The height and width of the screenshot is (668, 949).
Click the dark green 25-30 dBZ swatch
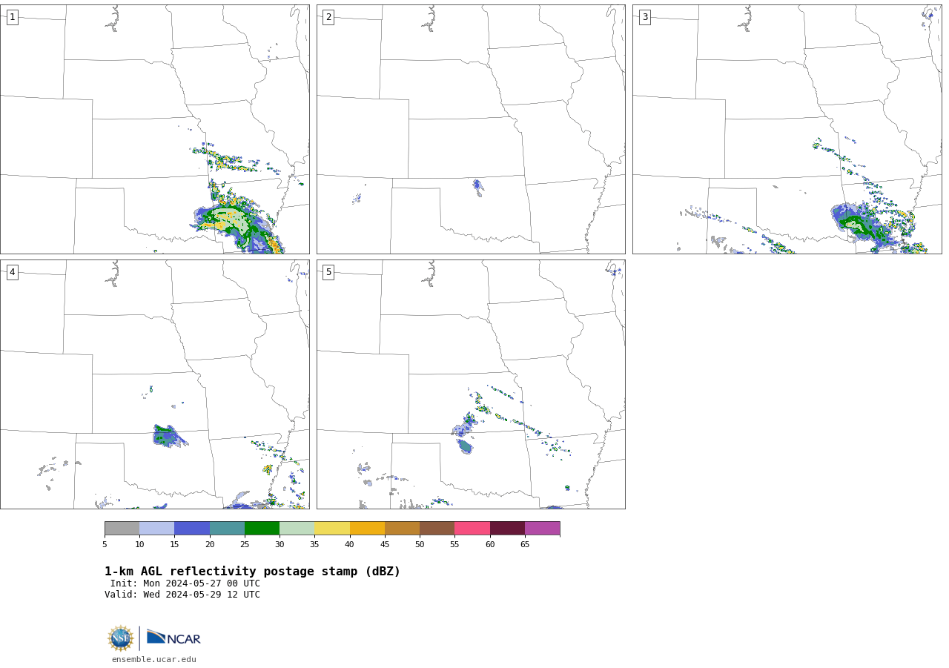(x=262, y=529)
